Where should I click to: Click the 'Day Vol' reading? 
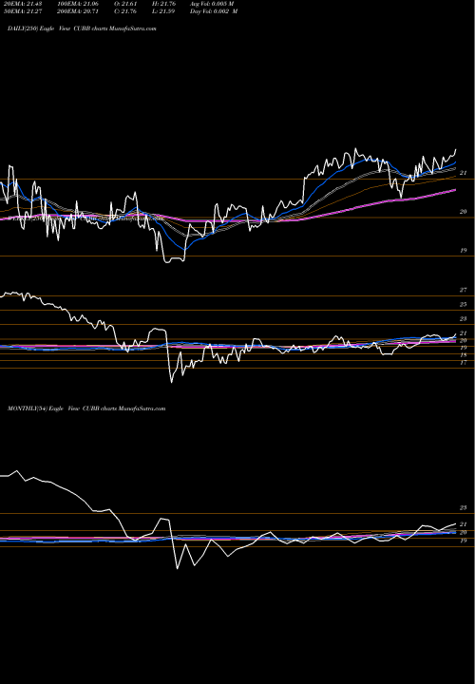pos(214,11)
